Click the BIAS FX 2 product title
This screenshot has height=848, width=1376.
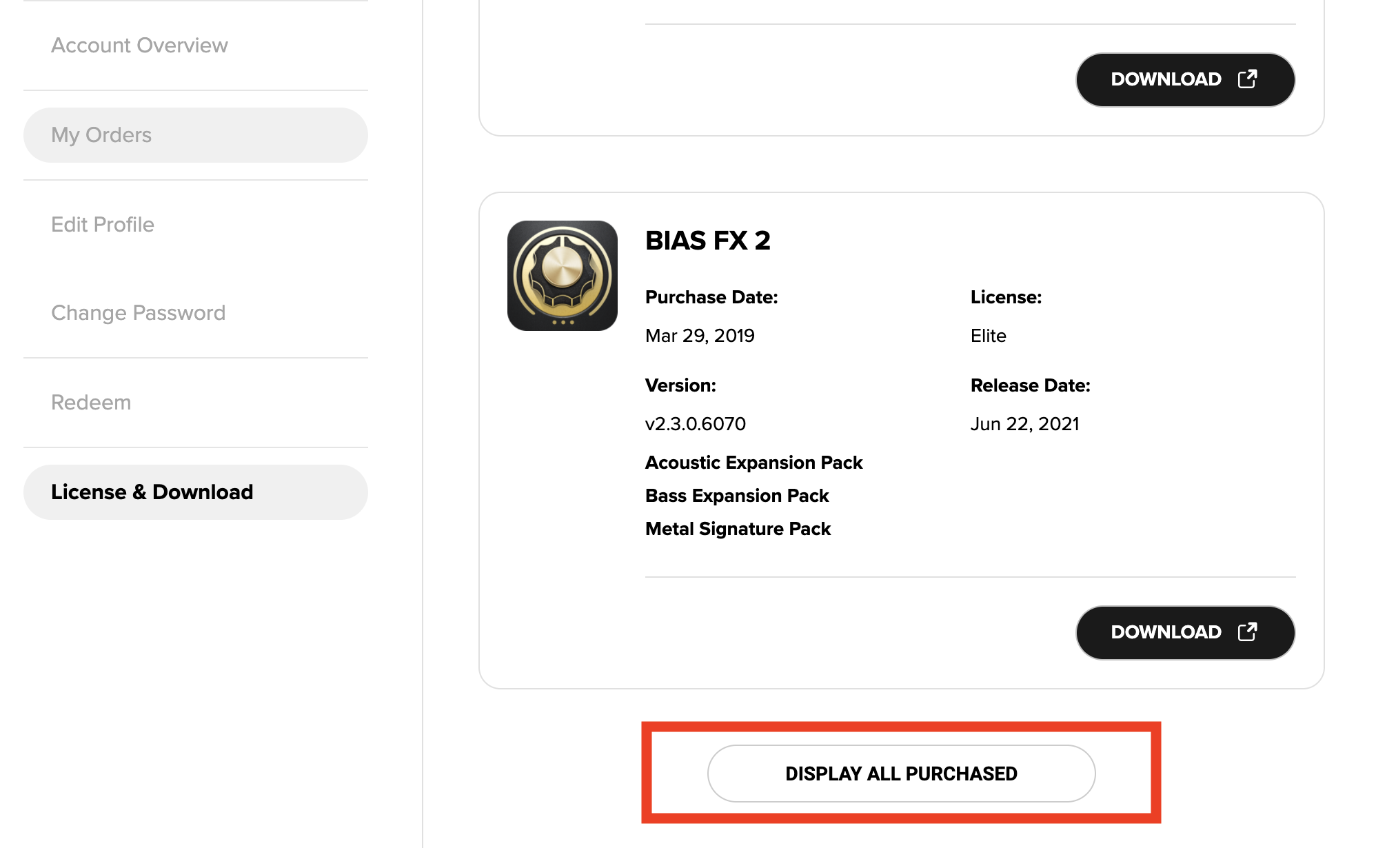707,241
